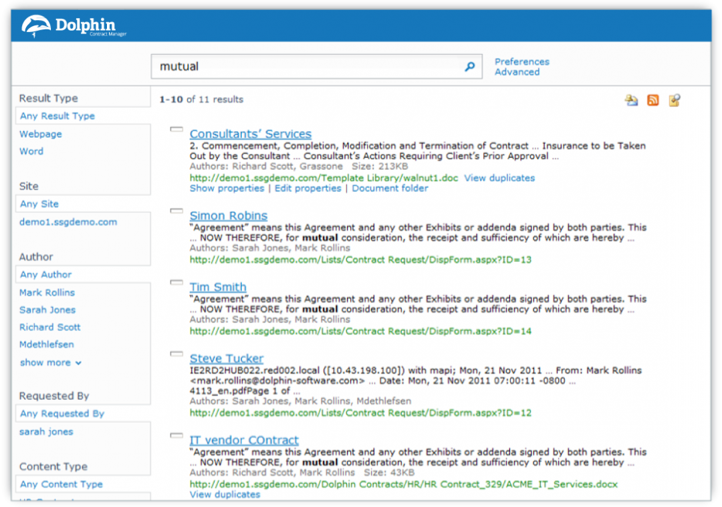
Task: Filter by author Sarah Jones
Action: tap(47, 310)
